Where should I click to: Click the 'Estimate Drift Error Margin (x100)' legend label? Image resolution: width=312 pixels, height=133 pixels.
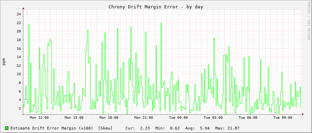coord(52,128)
